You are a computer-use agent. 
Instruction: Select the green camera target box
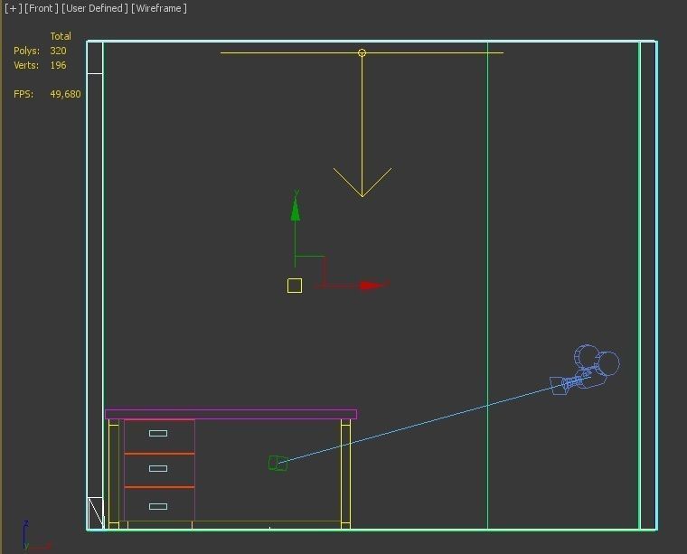pyautogui.click(x=278, y=464)
